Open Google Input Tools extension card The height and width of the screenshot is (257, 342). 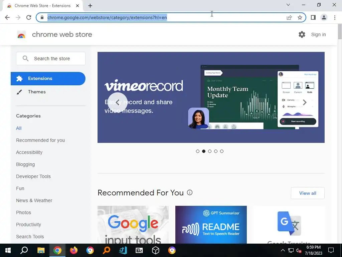[133, 225]
